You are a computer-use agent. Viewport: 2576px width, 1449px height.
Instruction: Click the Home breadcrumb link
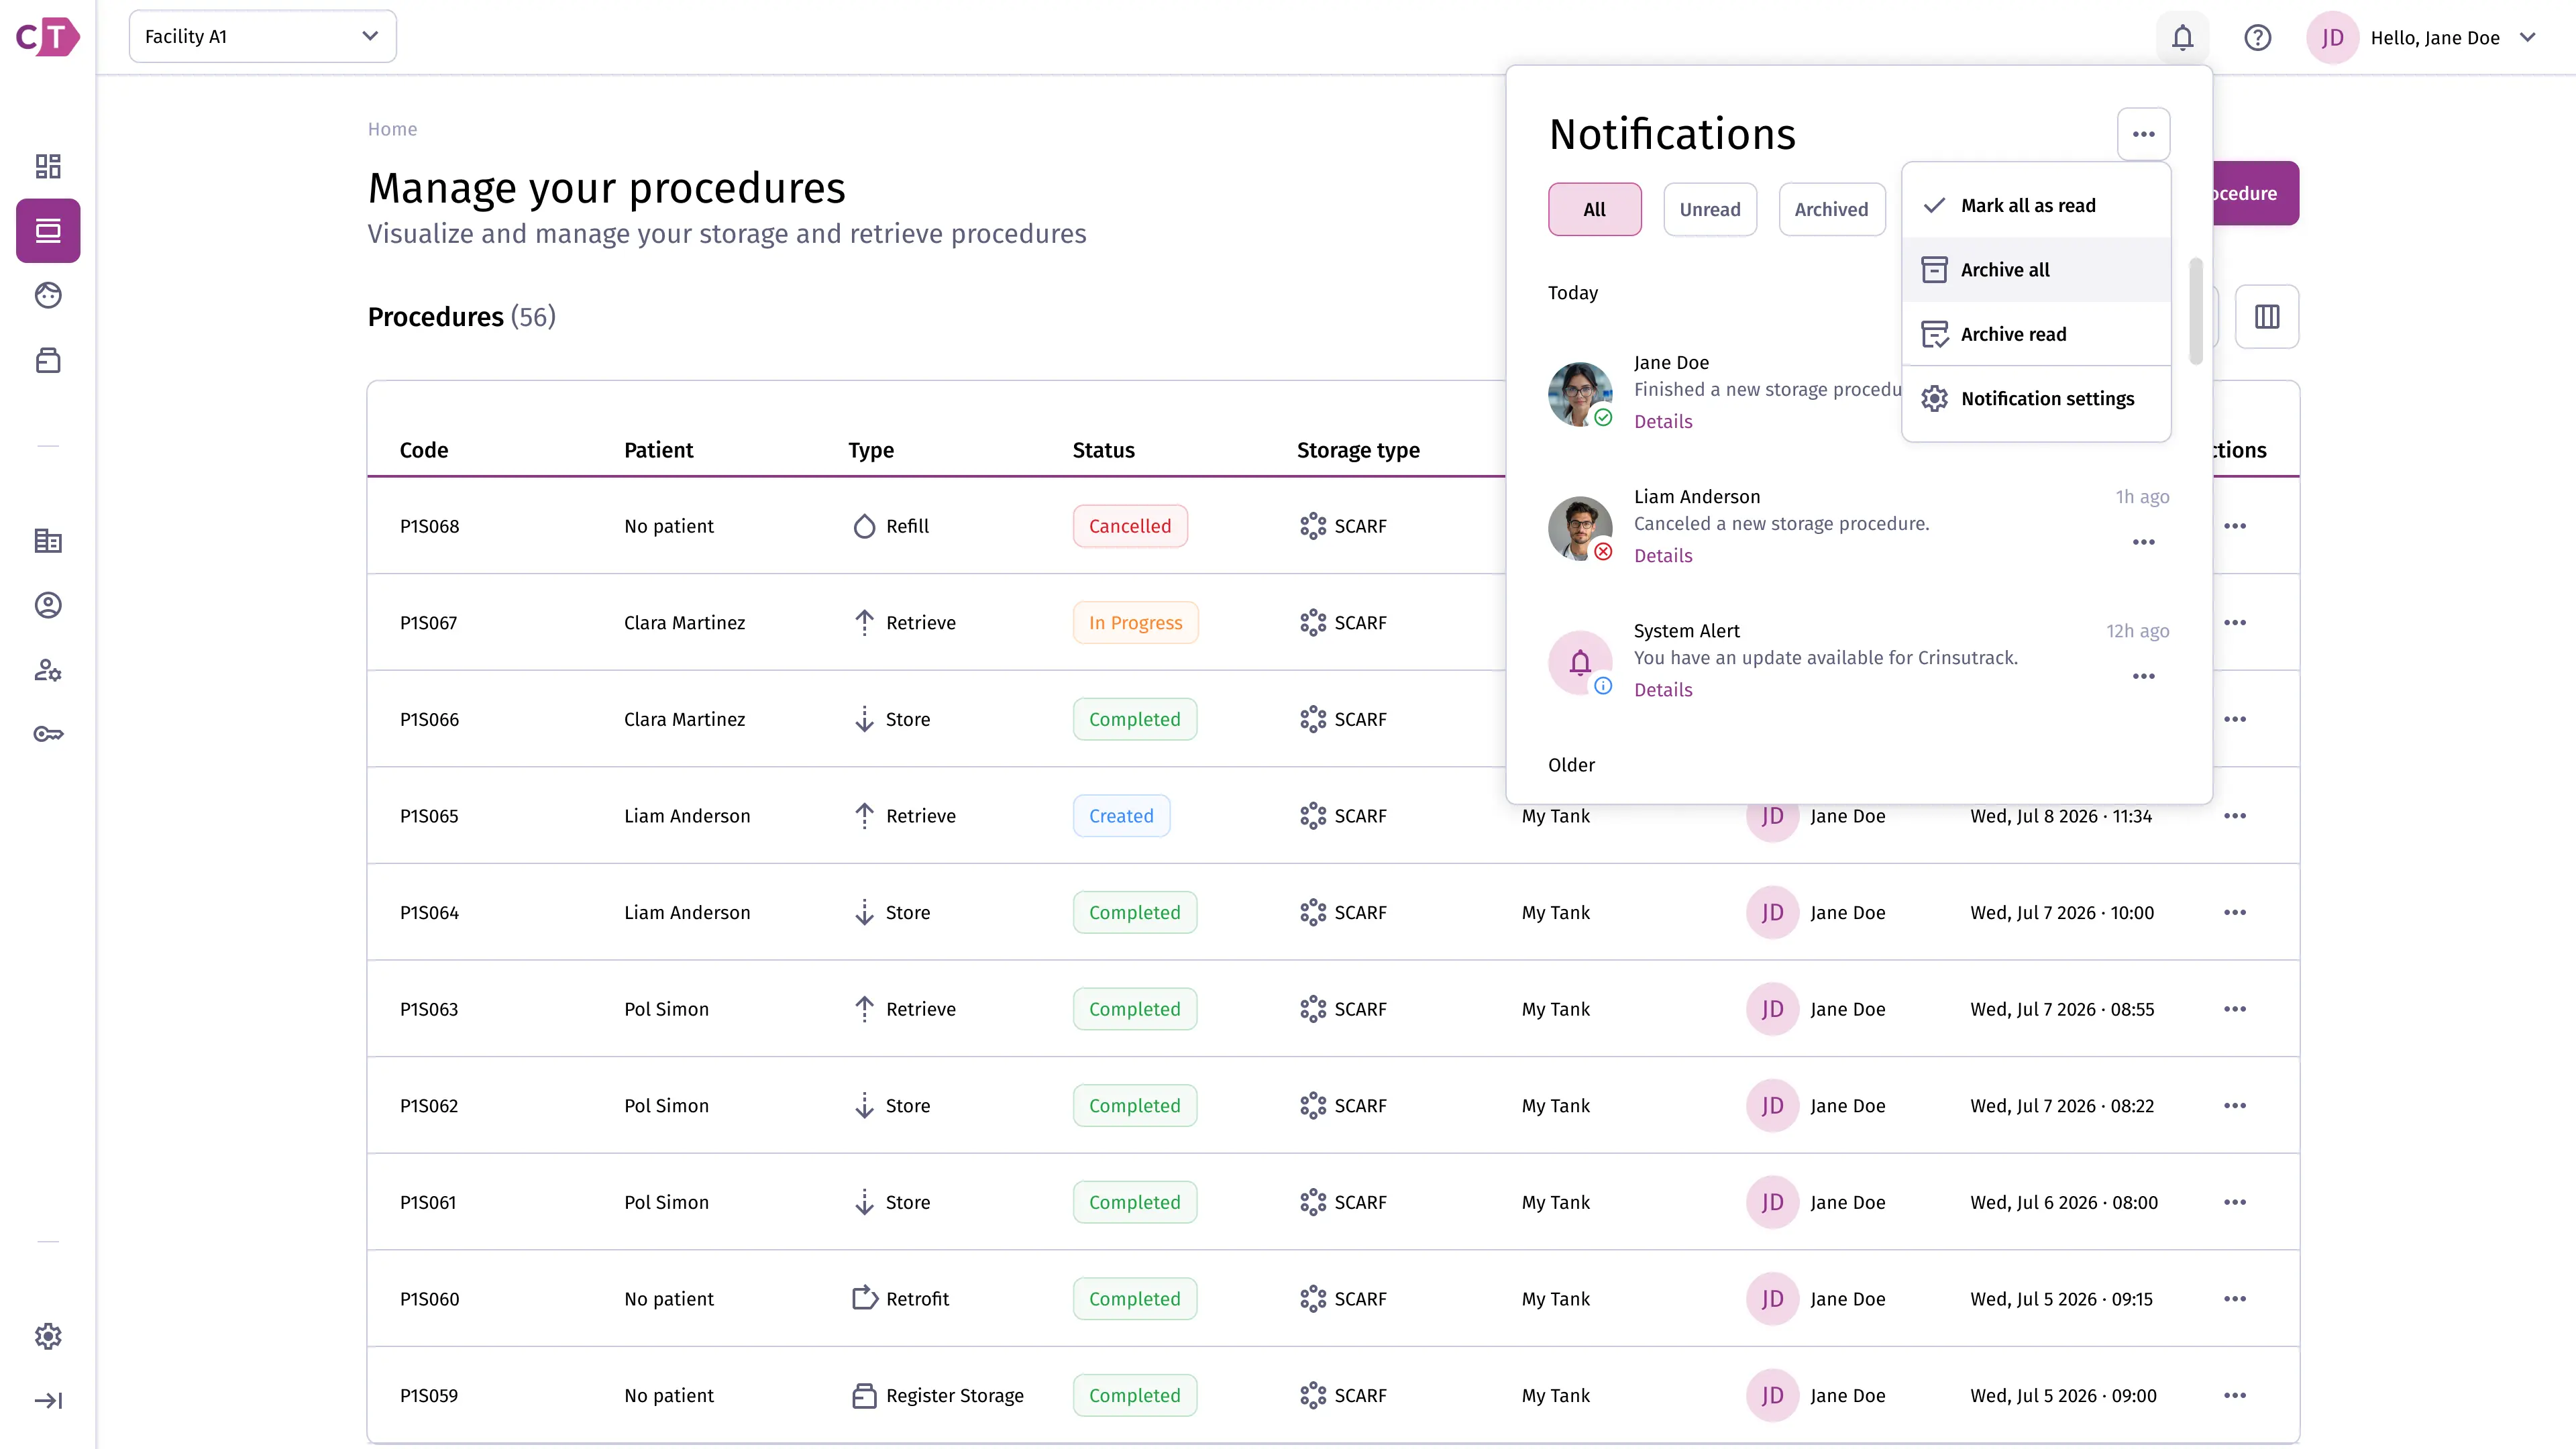[392, 129]
